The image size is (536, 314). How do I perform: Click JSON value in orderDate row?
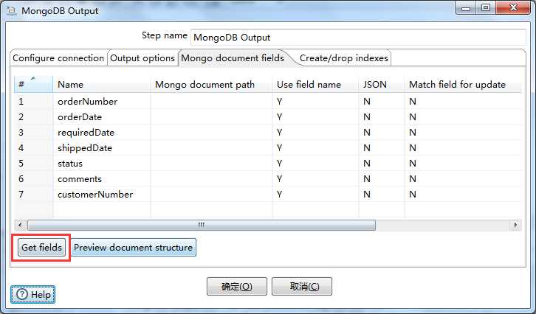coord(382,117)
